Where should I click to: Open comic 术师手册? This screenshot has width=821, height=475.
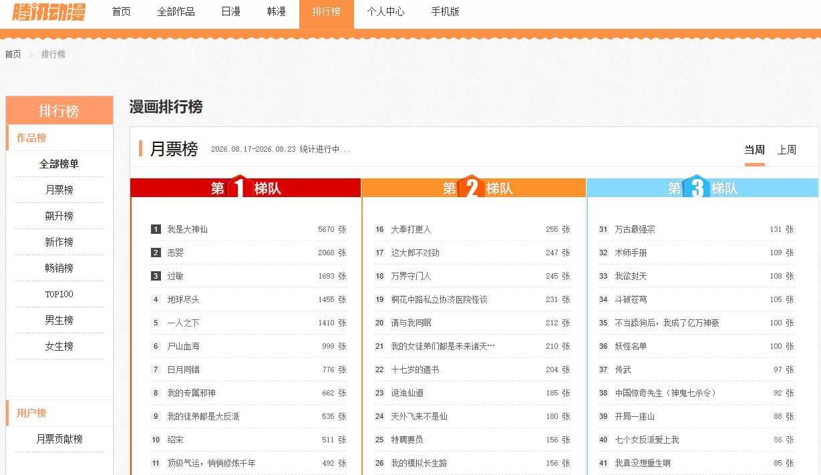(x=631, y=253)
